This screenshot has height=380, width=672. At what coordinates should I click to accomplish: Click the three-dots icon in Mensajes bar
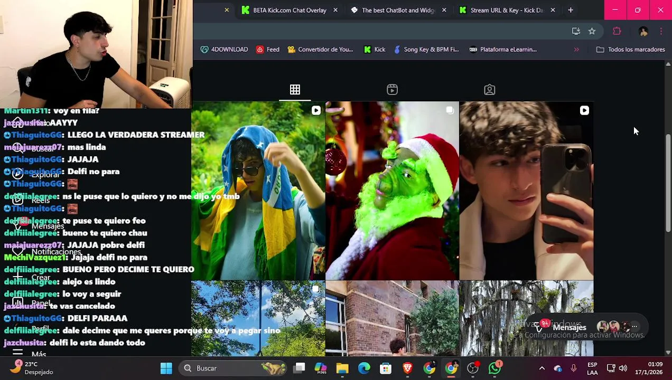pyautogui.click(x=634, y=327)
